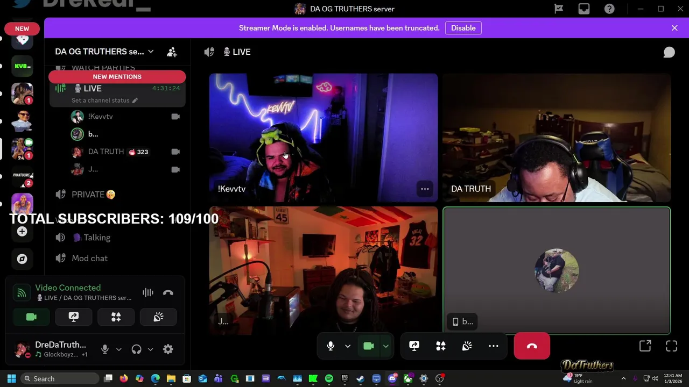The image size is (689, 387).
Task: Open the invite members icon beside server name
Action: point(172,52)
